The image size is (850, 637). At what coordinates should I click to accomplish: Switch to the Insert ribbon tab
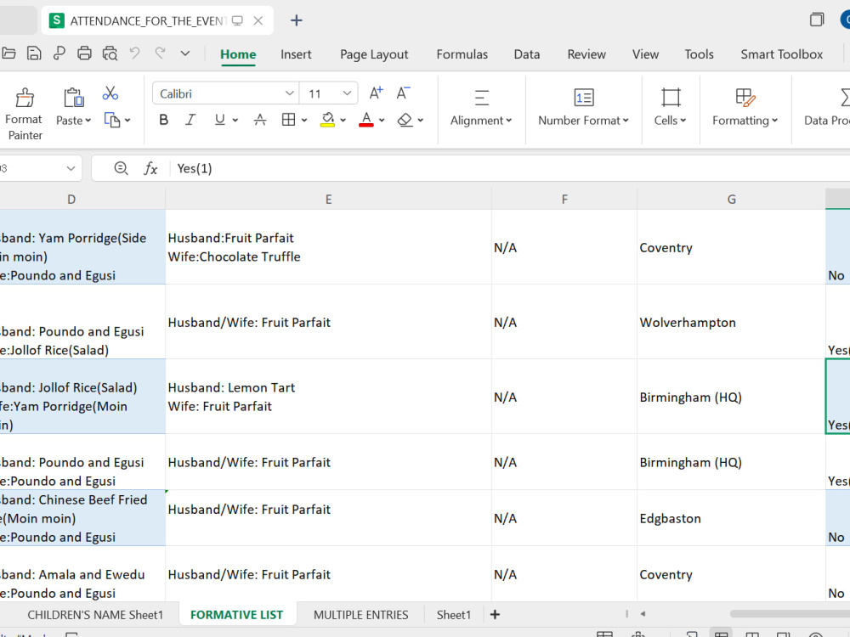click(x=296, y=54)
